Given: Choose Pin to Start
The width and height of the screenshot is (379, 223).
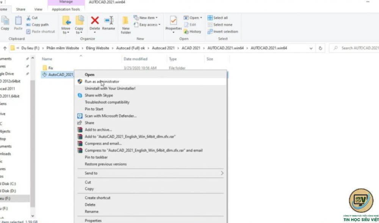Looking at the screenshot, I should (x=151, y=109).
